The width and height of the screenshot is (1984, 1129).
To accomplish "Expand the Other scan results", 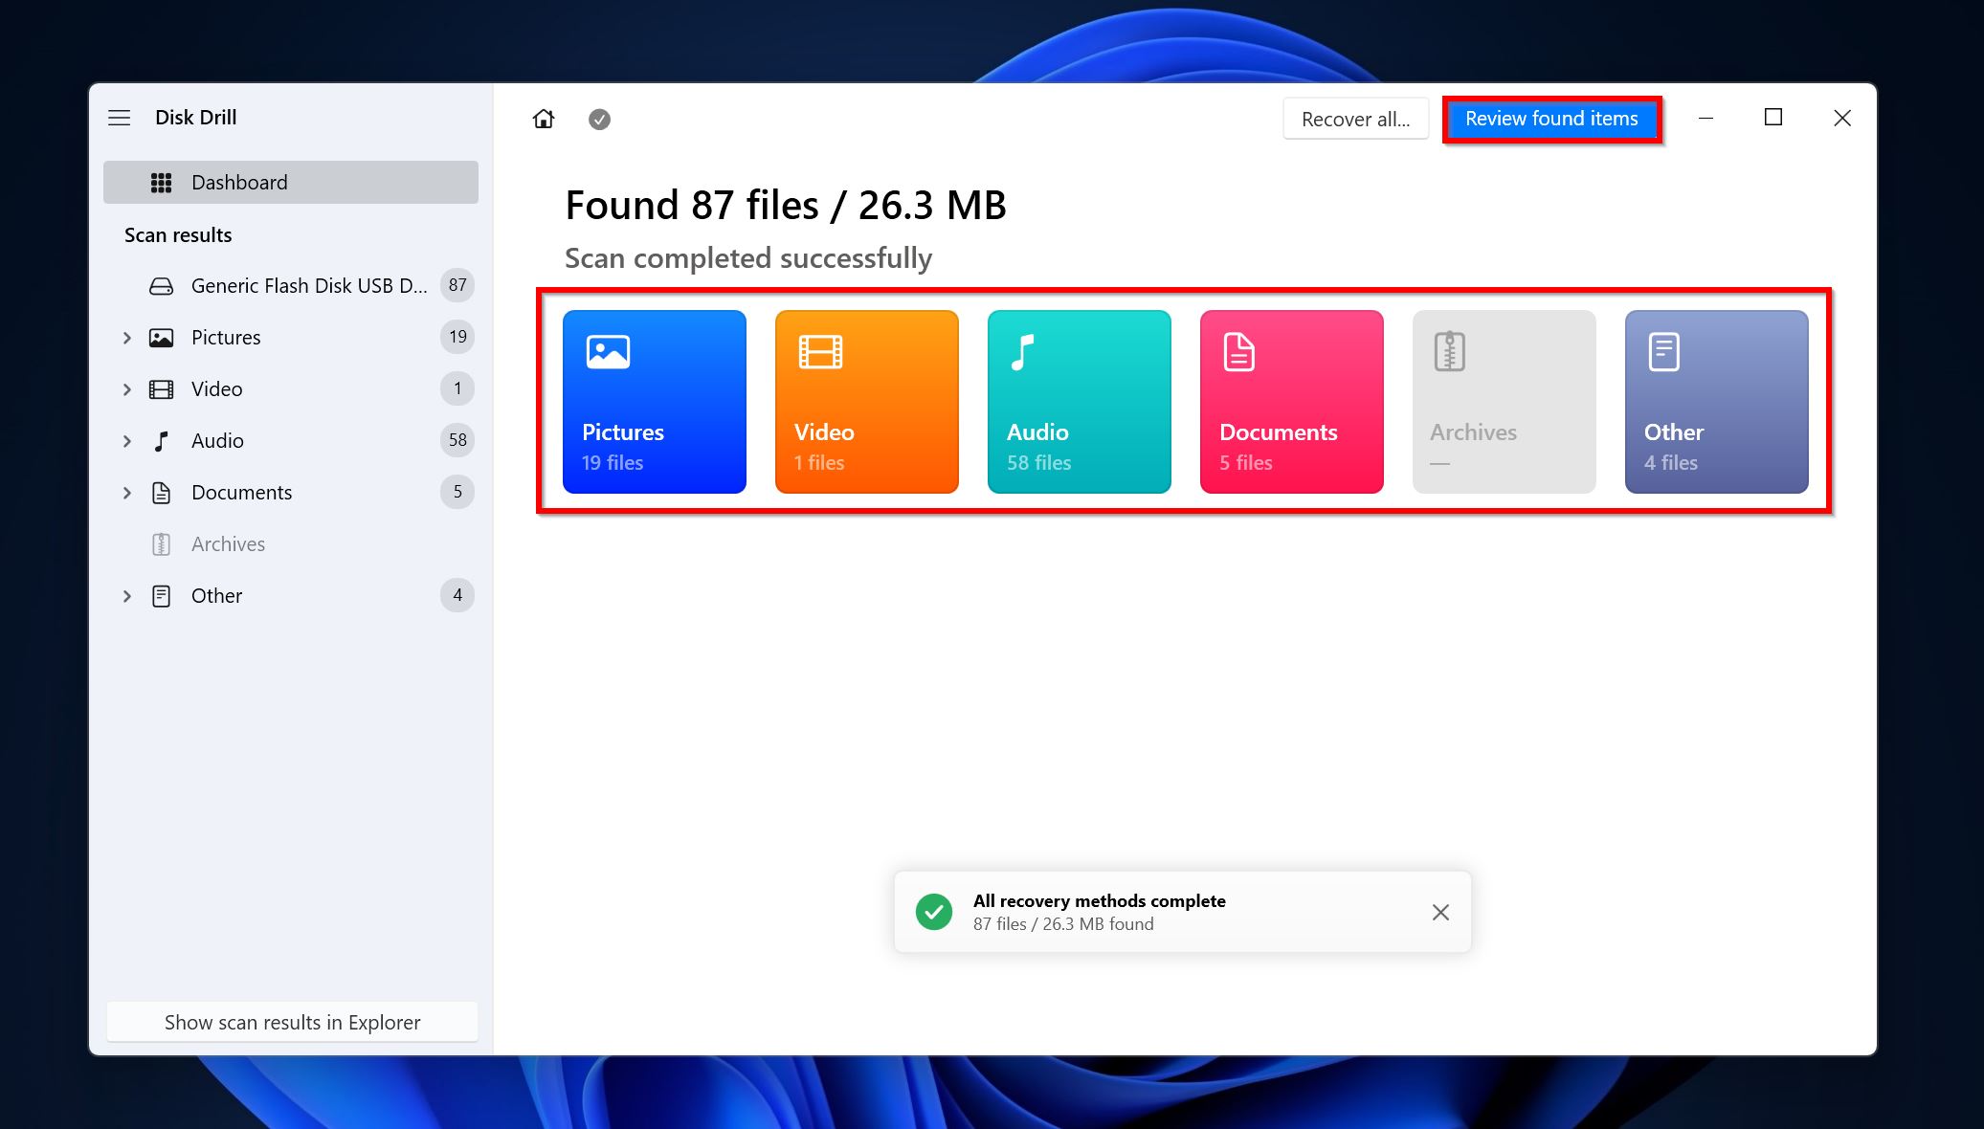I will tap(126, 595).
